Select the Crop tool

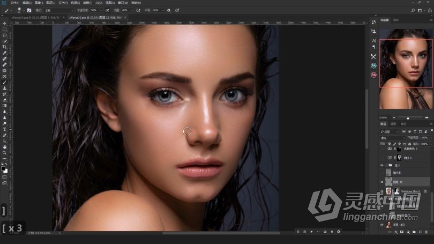pyautogui.click(x=4, y=47)
